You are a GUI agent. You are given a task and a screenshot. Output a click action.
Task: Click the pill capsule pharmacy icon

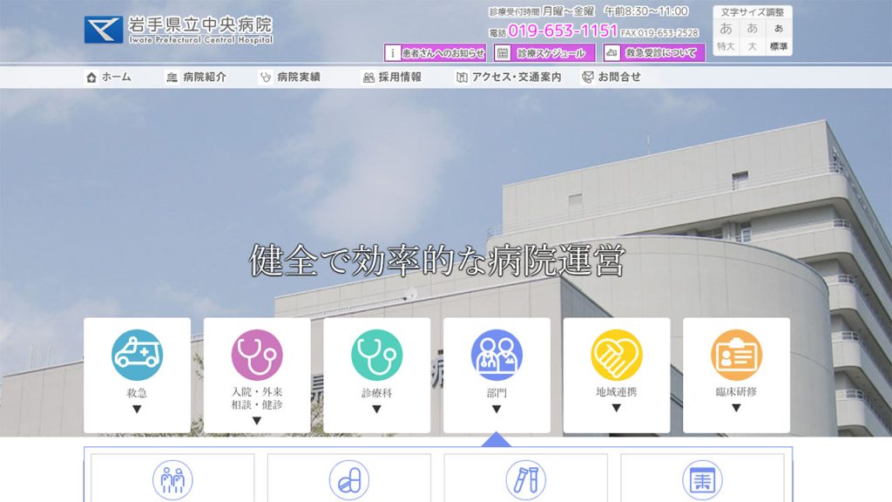[x=349, y=480]
